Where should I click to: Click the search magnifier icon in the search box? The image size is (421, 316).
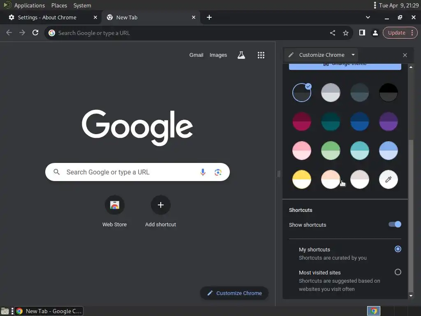pos(56,172)
